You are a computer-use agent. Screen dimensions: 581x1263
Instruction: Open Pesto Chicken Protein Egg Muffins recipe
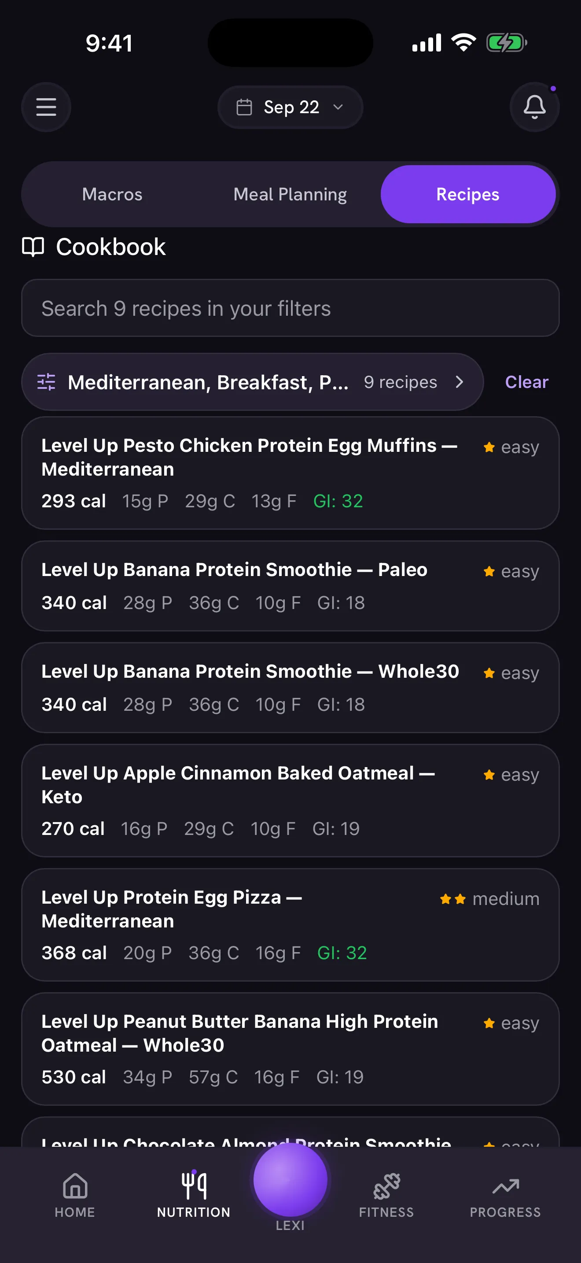click(290, 473)
